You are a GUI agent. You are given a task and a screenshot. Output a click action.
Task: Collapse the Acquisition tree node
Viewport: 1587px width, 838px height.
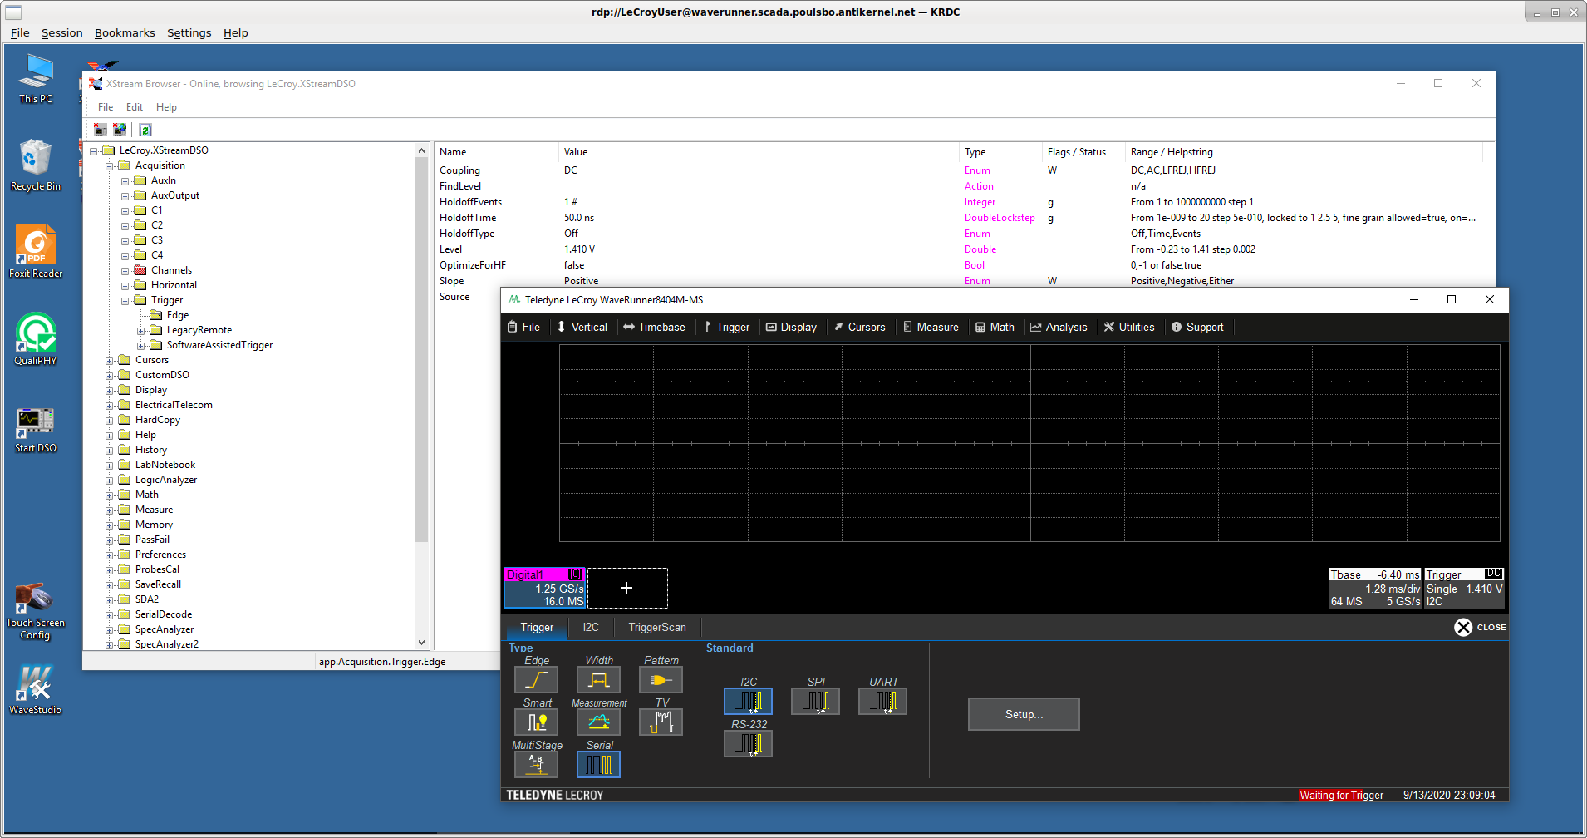tap(110, 166)
